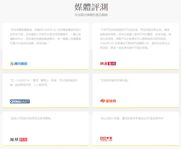This screenshot has height=149, width=181.
Task: Open the Jiemian review card
Action: click(x=136, y=129)
